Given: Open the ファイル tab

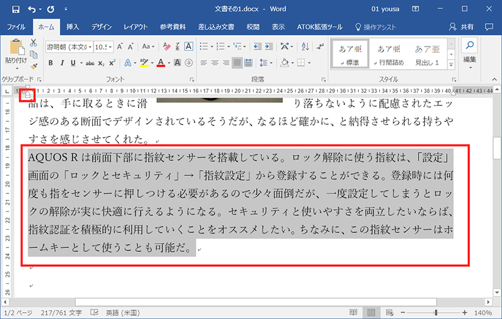Looking at the screenshot, I should [x=16, y=27].
